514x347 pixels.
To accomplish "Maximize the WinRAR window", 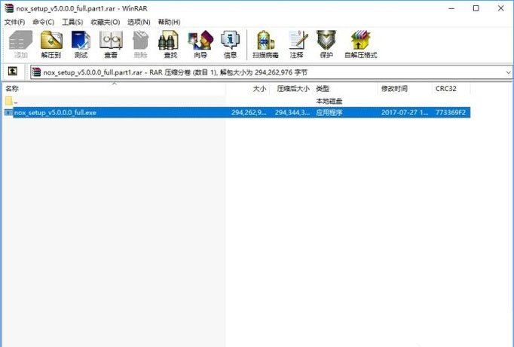I will click(476, 8).
